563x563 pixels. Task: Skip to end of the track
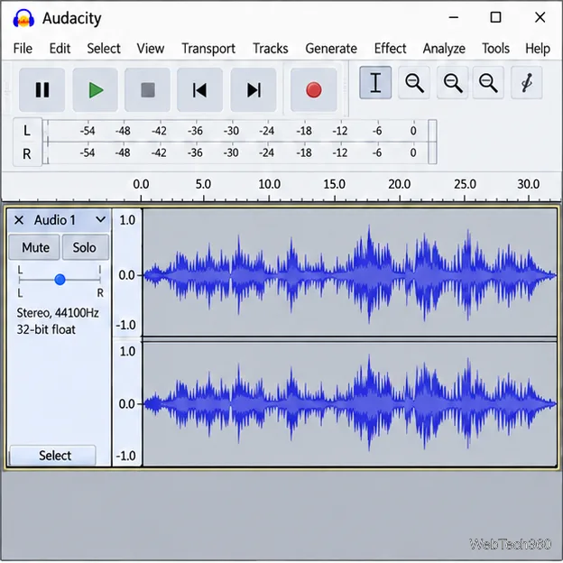254,89
